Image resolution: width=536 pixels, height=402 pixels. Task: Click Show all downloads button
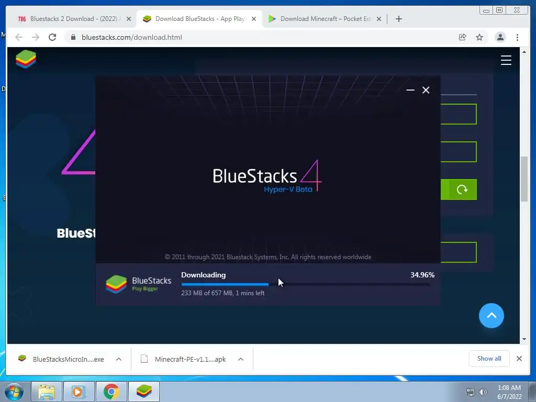(489, 358)
